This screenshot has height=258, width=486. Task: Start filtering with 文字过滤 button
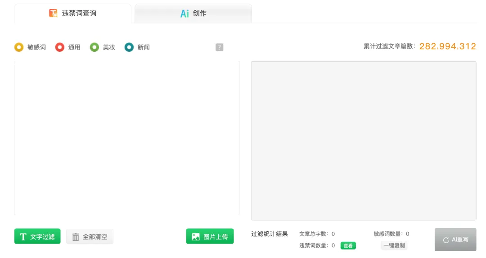(x=37, y=236)
